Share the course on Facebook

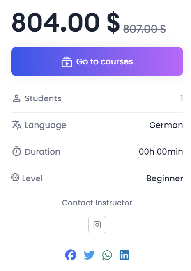pos(71,255)
